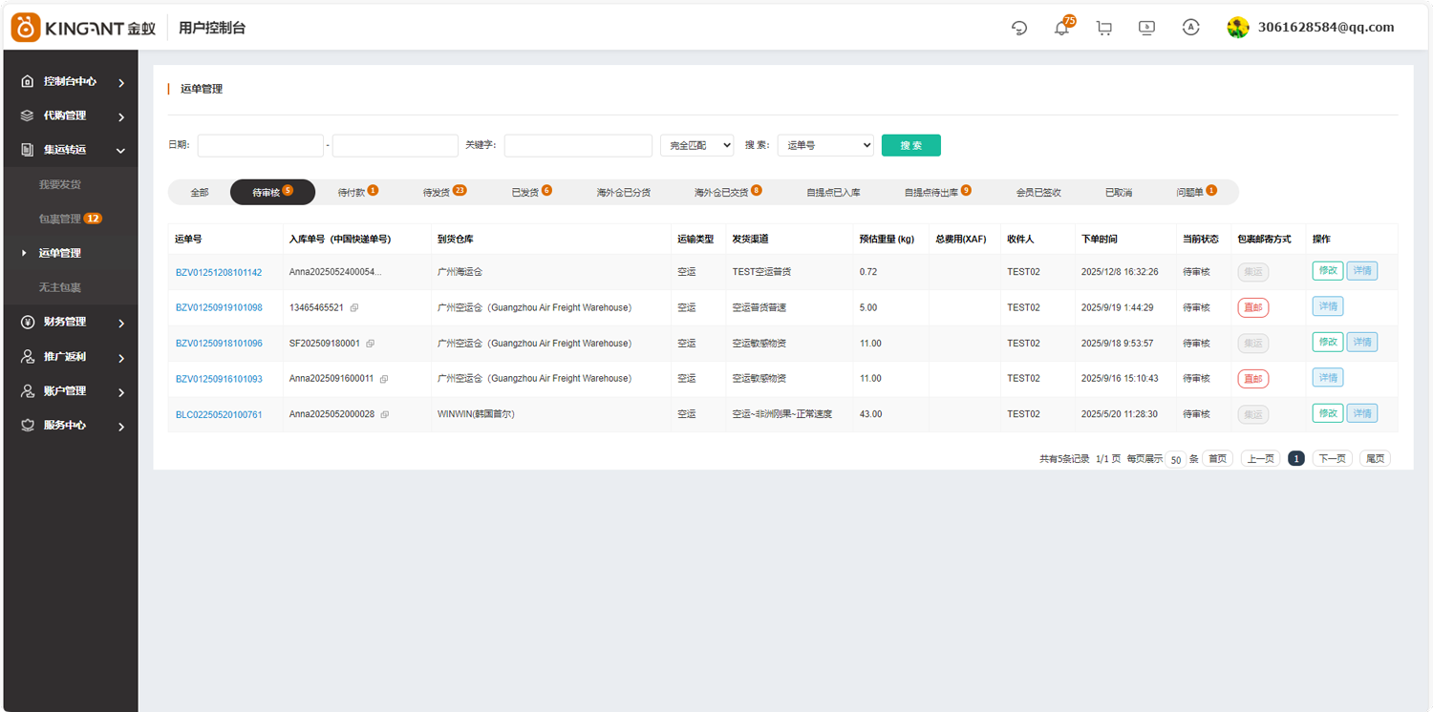Image resolution: width=1433 pixels, height=712 pixels.
Task: Click the customer service headset icon
Action: pos(1019,29)
